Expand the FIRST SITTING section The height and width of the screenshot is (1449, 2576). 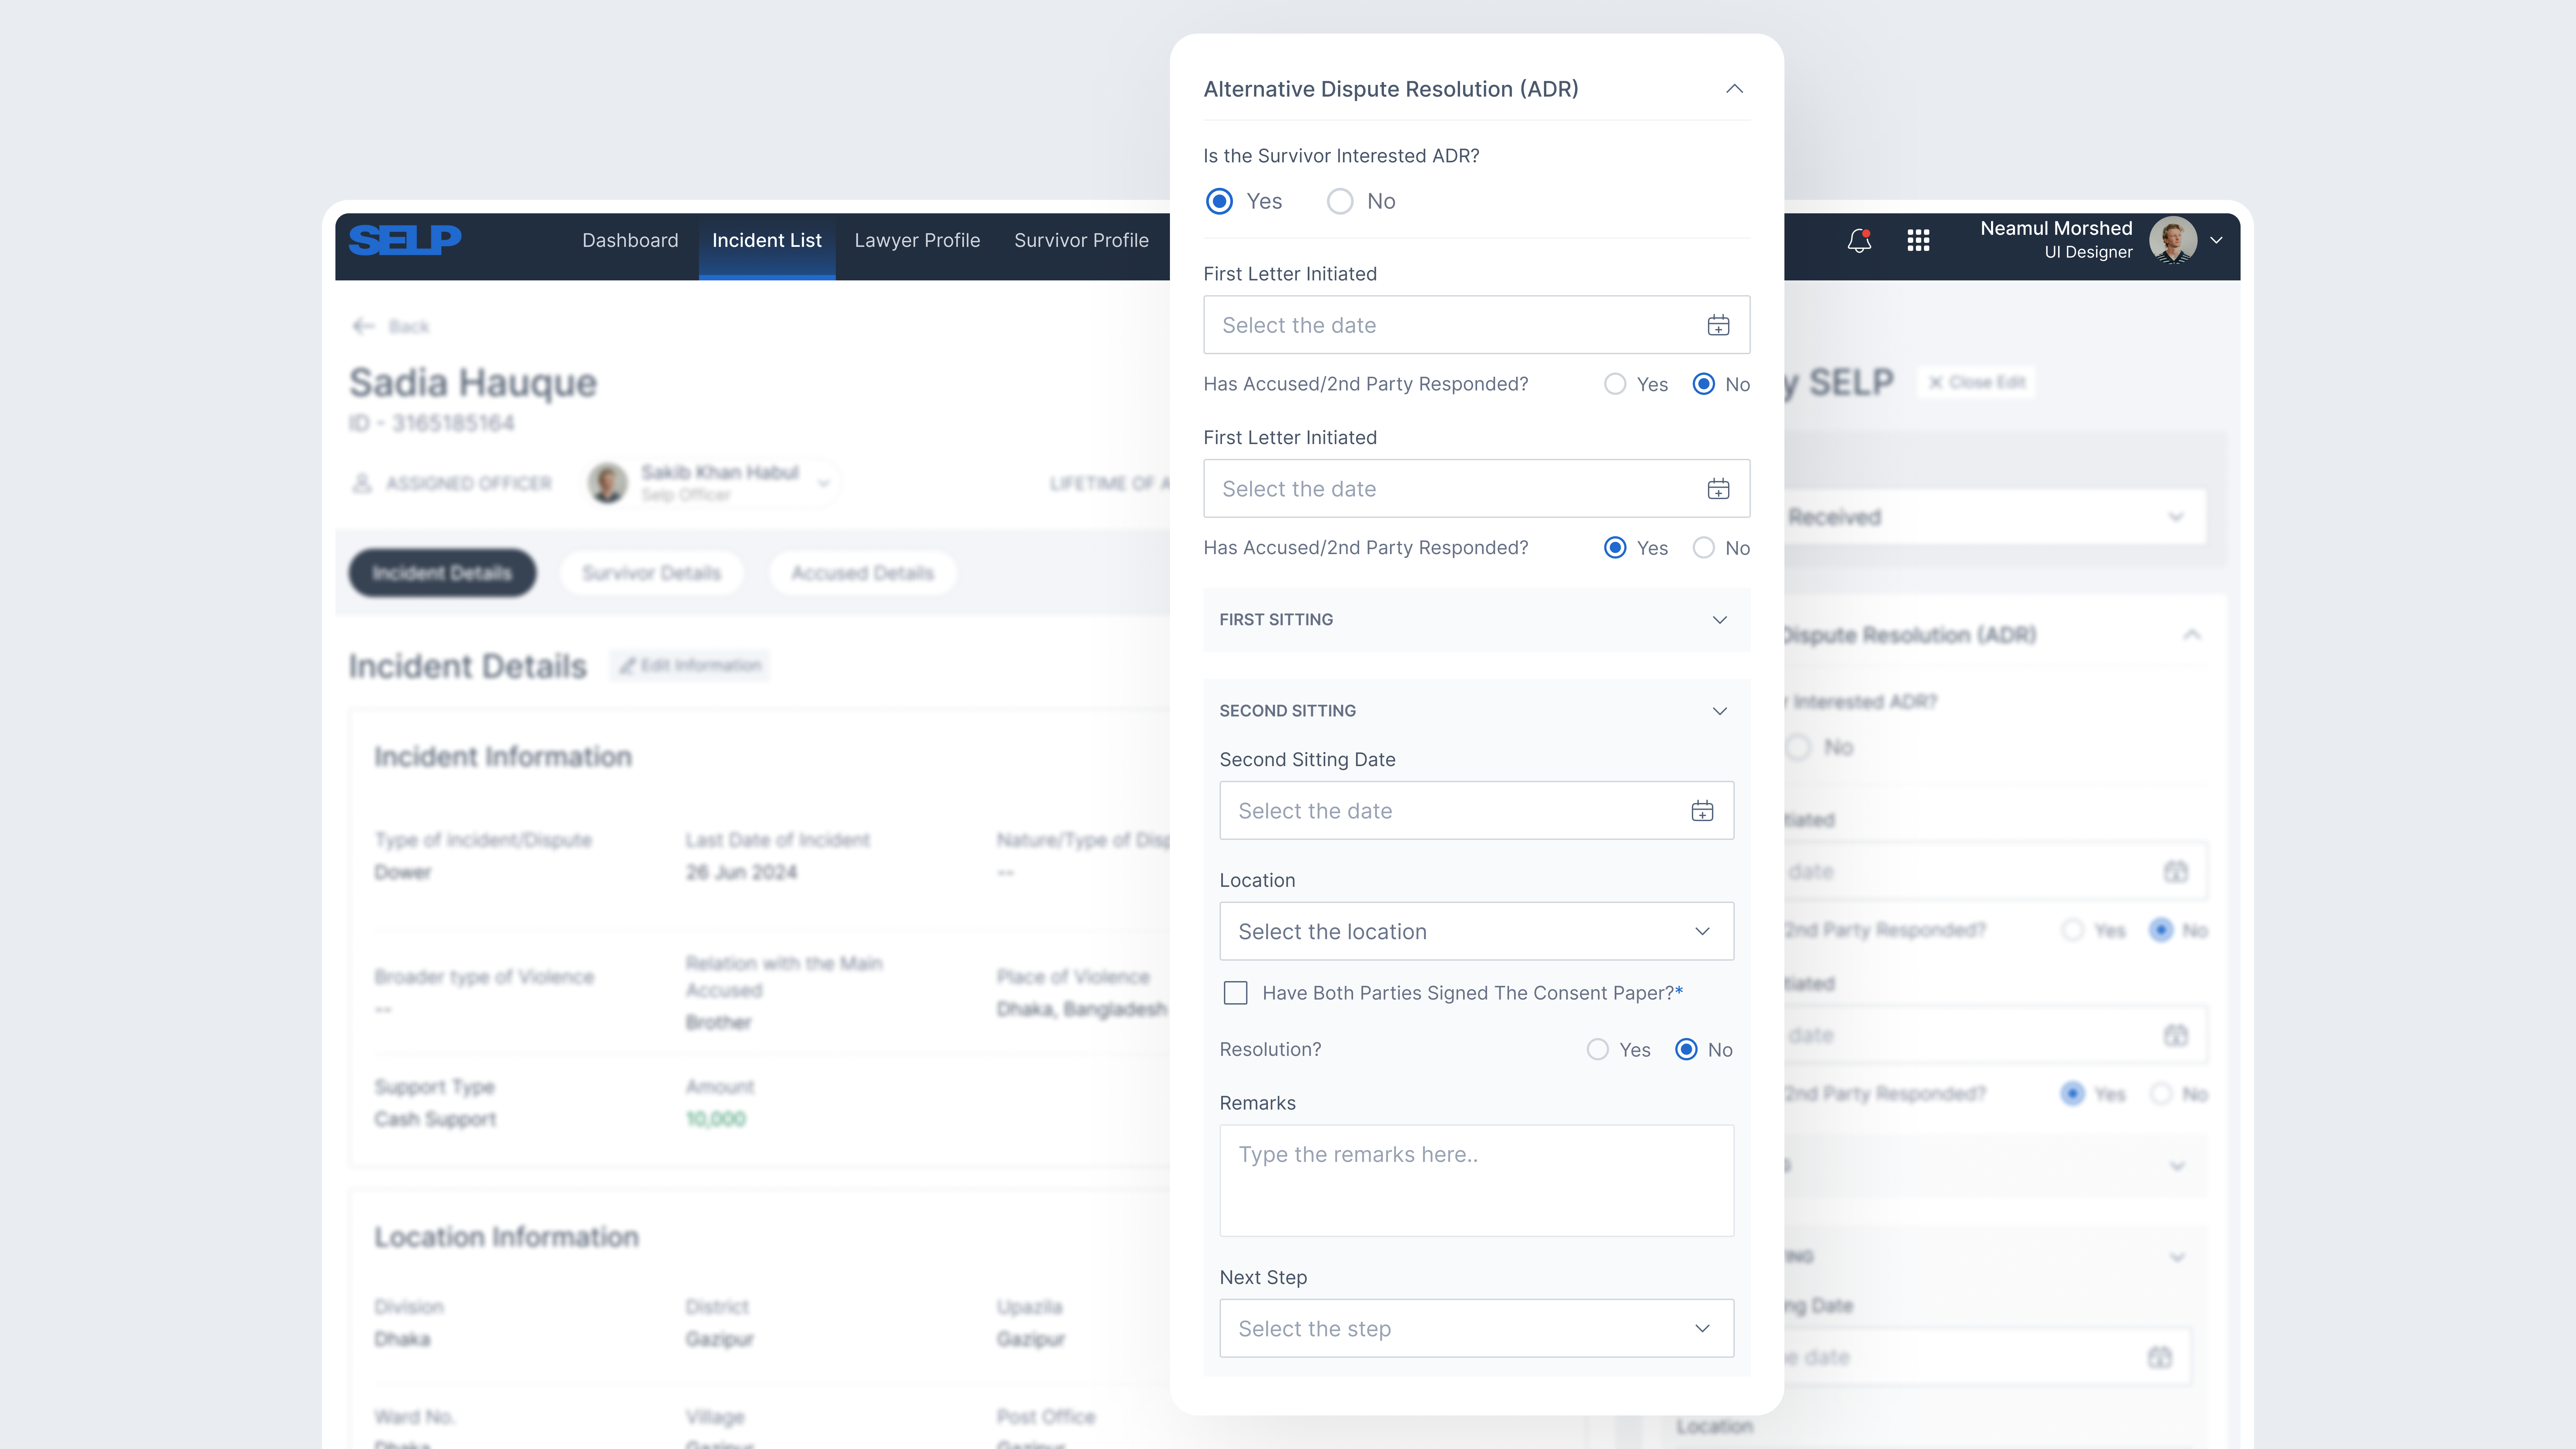(x=1720, y=620)
